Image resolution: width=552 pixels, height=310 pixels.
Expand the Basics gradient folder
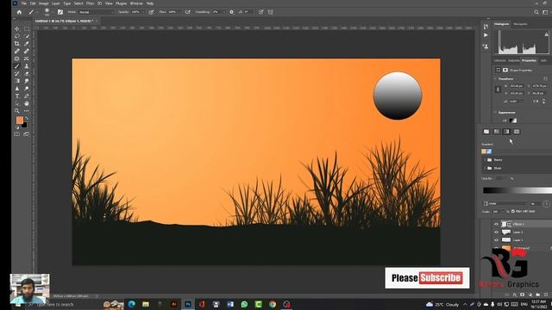(x=485, y=160)
